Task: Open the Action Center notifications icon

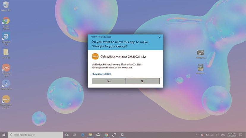Action: (x=241, y=135)
